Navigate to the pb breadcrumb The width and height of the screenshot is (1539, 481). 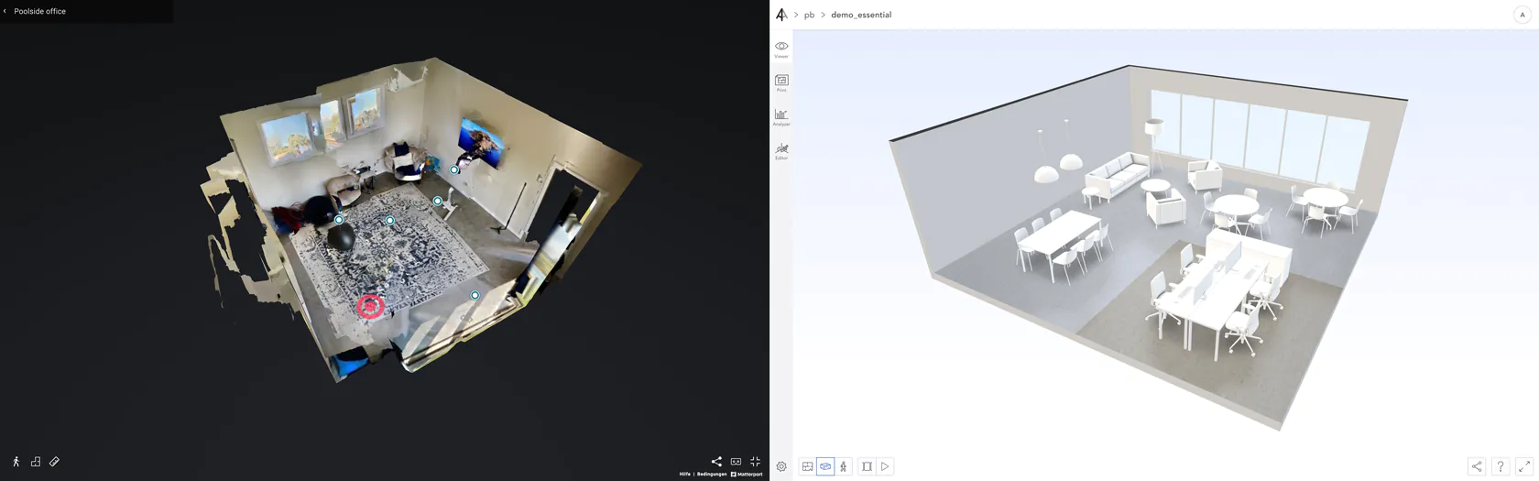(x=809, y=15)
